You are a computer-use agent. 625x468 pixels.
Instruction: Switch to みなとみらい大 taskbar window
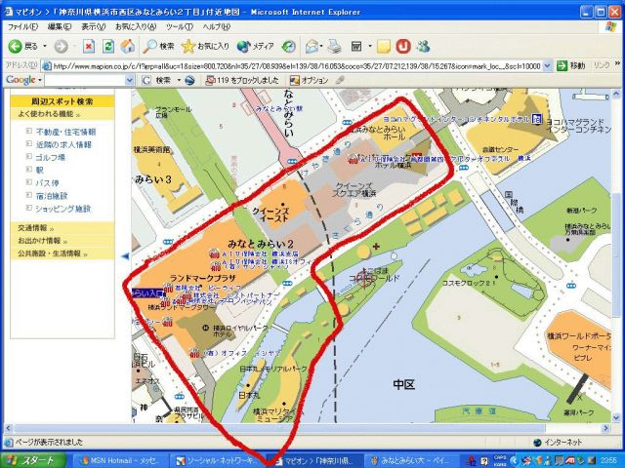click(x=412, y=460)
